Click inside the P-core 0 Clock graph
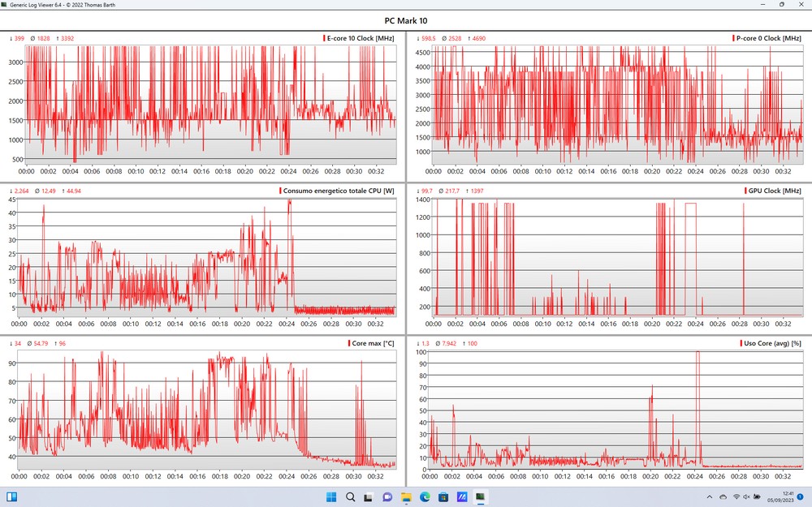The height and width of the screenshot is (507, 812). pyautogui.click(x=617, y=105)
